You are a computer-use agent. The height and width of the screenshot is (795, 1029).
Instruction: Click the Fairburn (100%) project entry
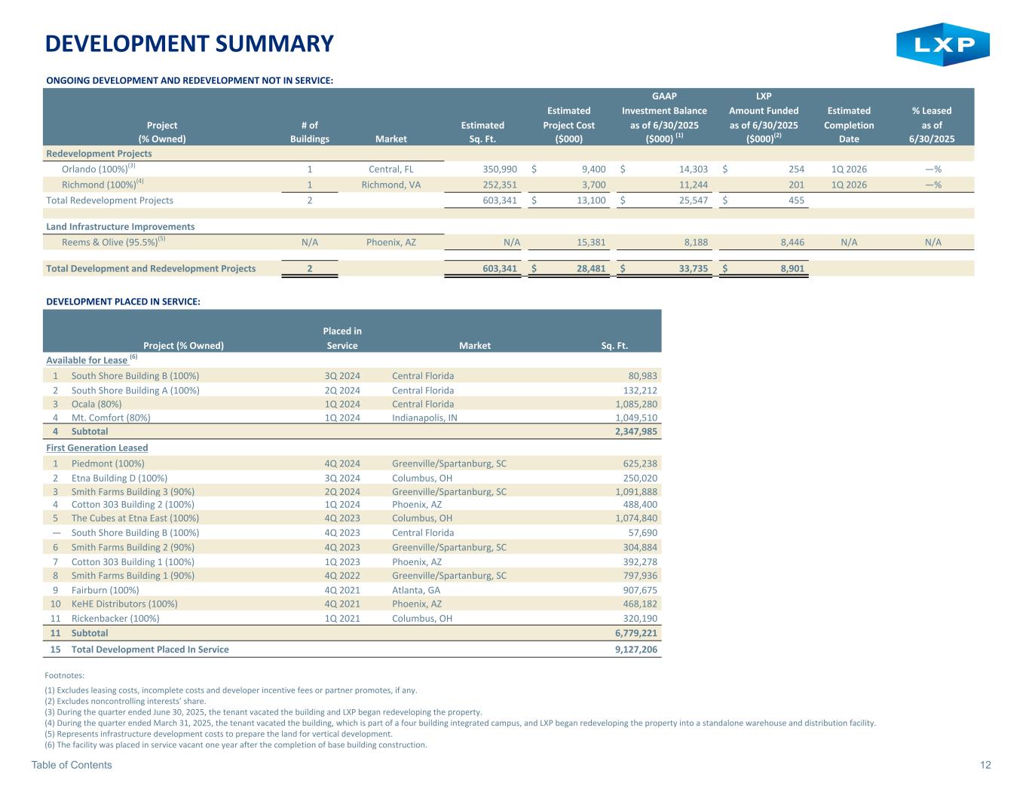pyautogui.click(x=105, y=590)
